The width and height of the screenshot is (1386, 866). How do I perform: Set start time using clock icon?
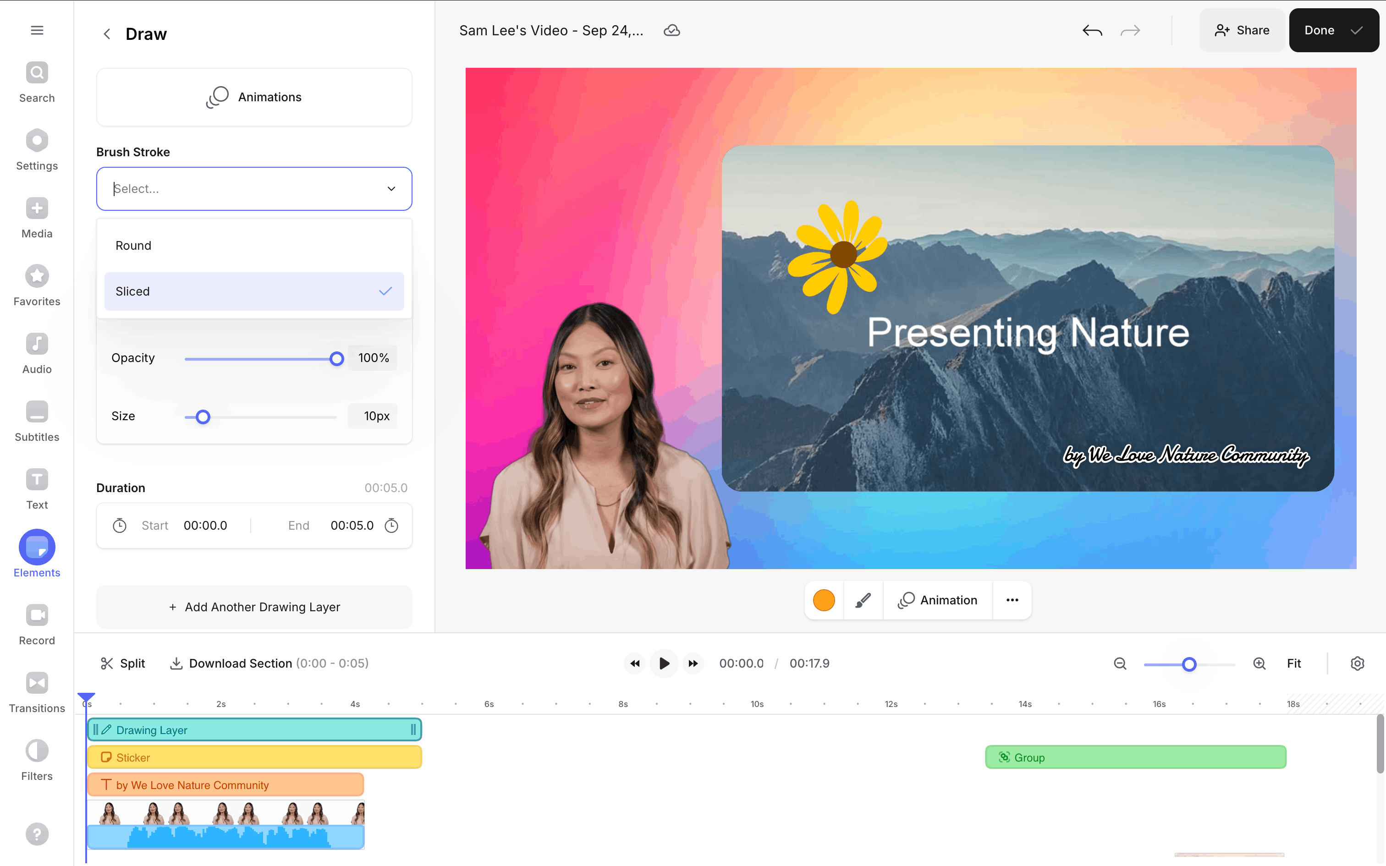[119, 525]
